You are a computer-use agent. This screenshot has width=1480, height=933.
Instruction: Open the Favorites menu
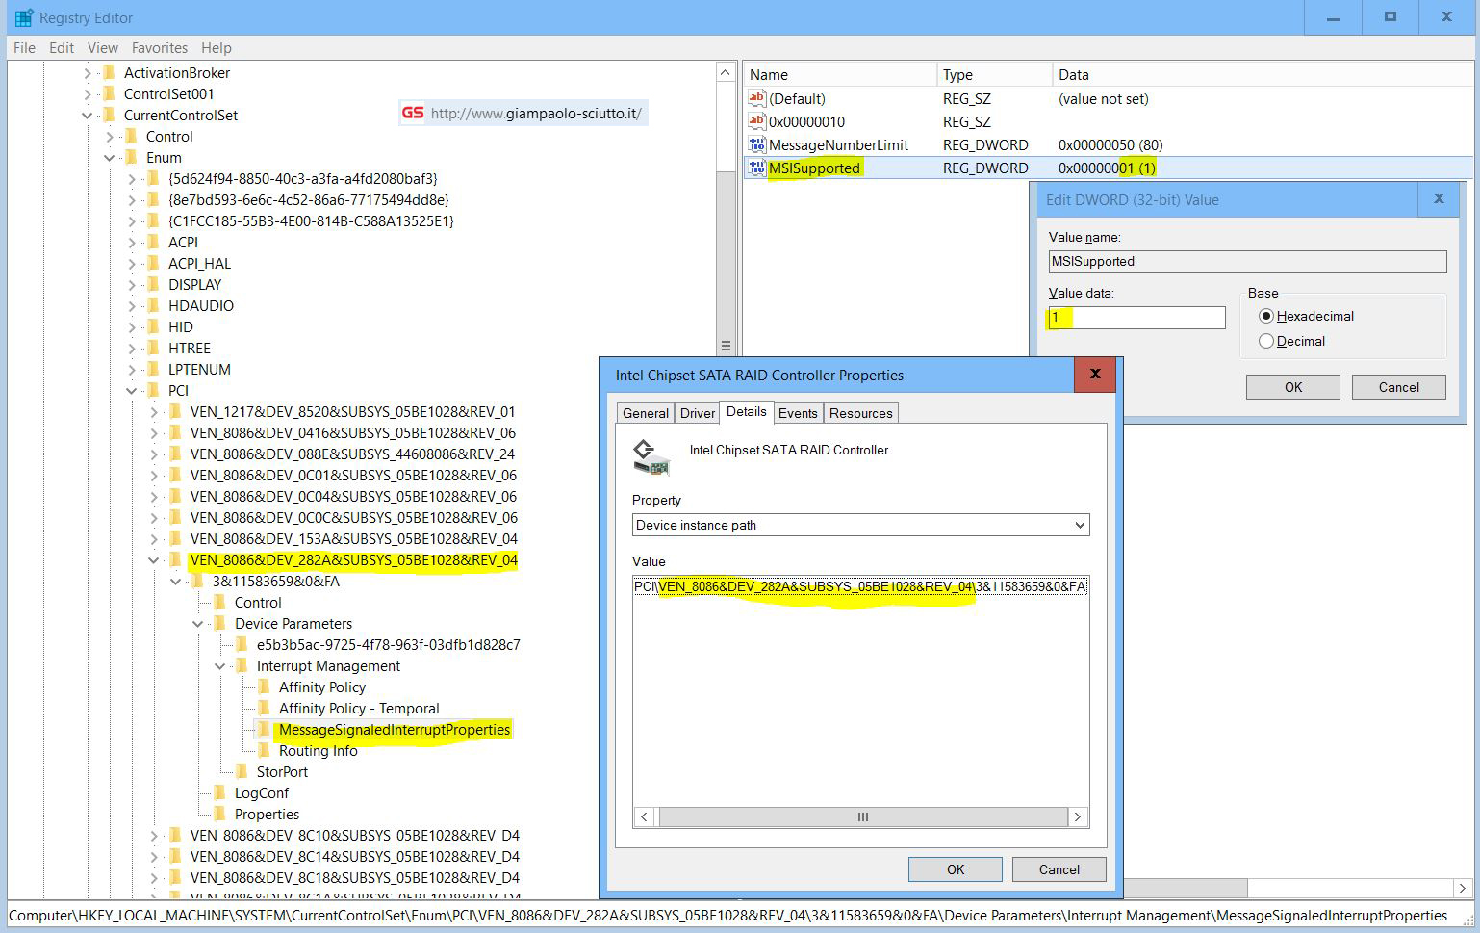click(x=160, y=47)
